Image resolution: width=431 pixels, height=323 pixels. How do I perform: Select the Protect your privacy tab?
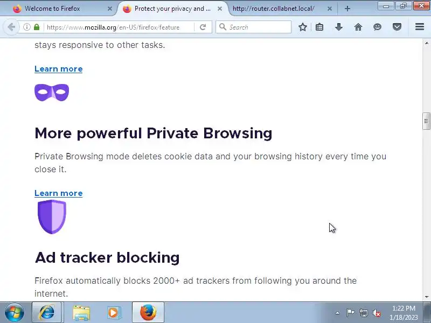(172, 9)
